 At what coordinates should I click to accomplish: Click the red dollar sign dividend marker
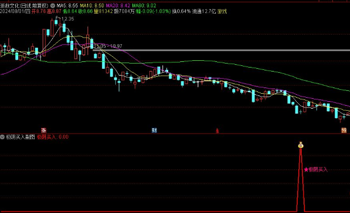click(x=217, y=131)
